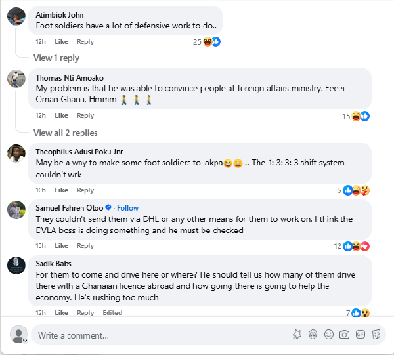
Task: Open the sticker picker in comment box
Action: tap(376, 335)
